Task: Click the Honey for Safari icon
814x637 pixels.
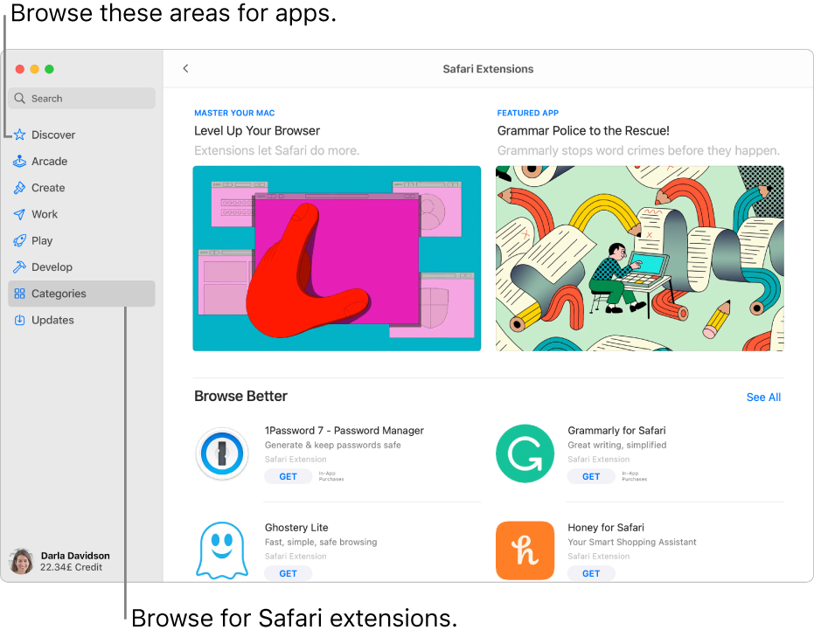Action: coord(525,550)
